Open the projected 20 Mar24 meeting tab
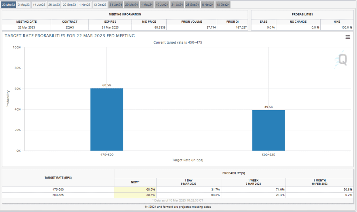The width and height of the screenshot is (357, 212). 131,5
